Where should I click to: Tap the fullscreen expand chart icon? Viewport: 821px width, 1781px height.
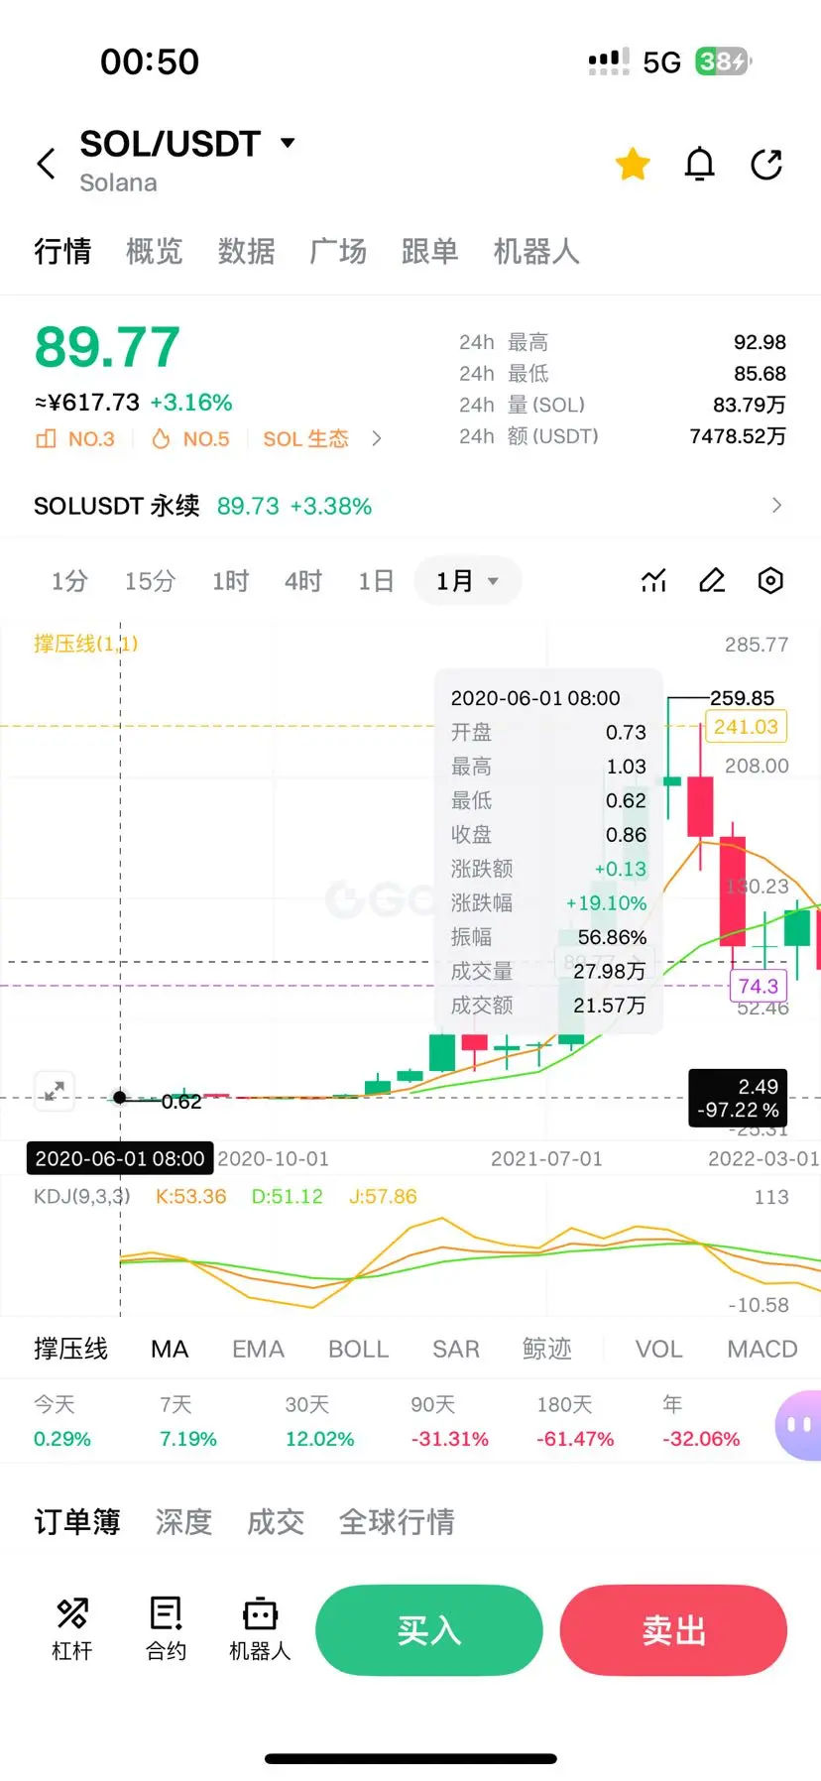[55, 1091]
